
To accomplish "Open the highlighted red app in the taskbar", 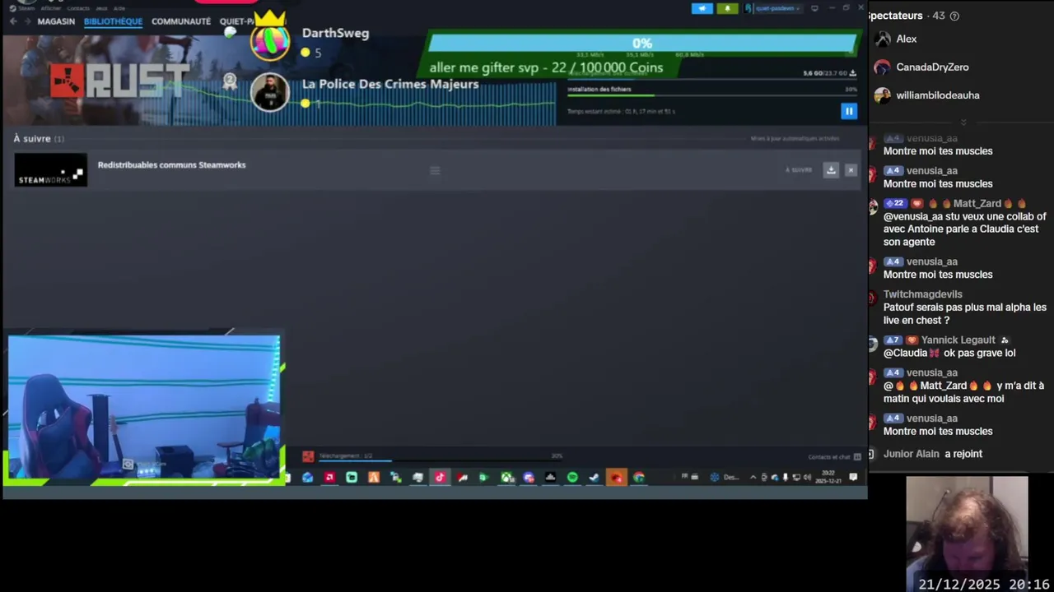I will tap(616, 478).
